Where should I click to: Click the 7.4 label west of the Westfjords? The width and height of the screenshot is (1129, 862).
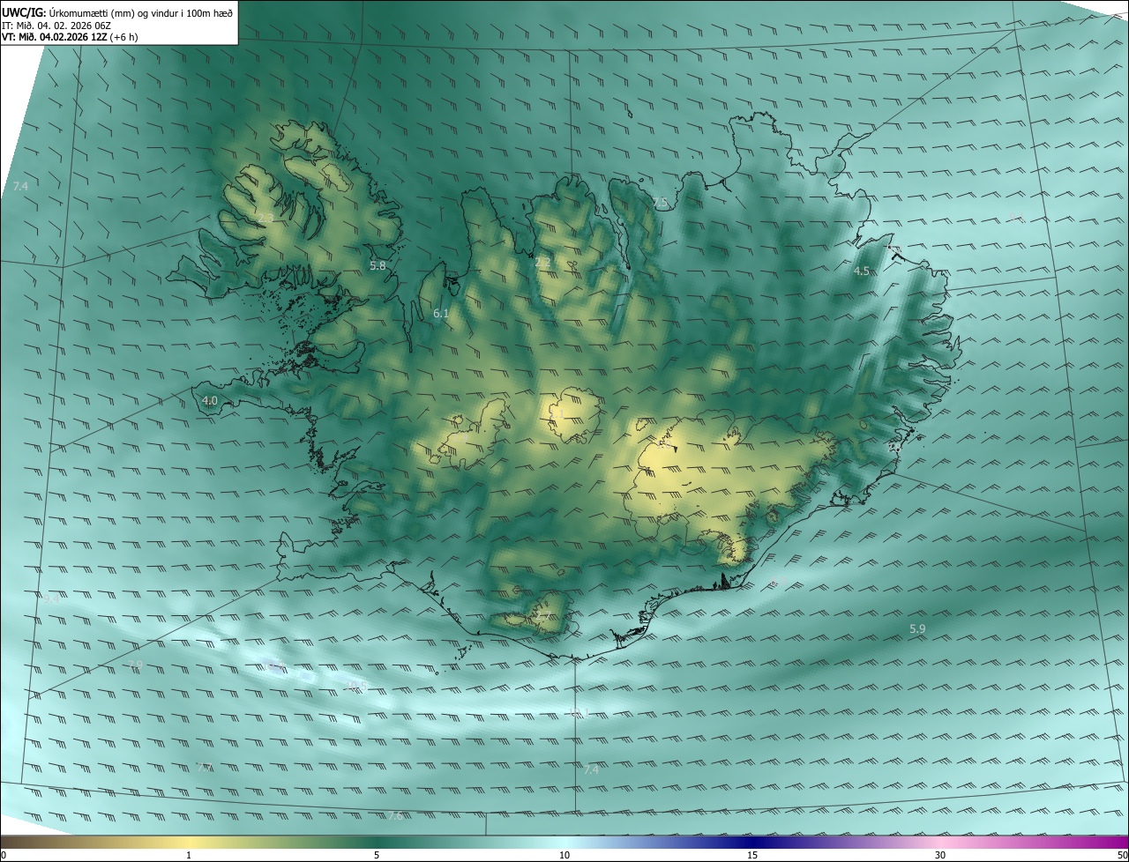click(x=20, y=186)
